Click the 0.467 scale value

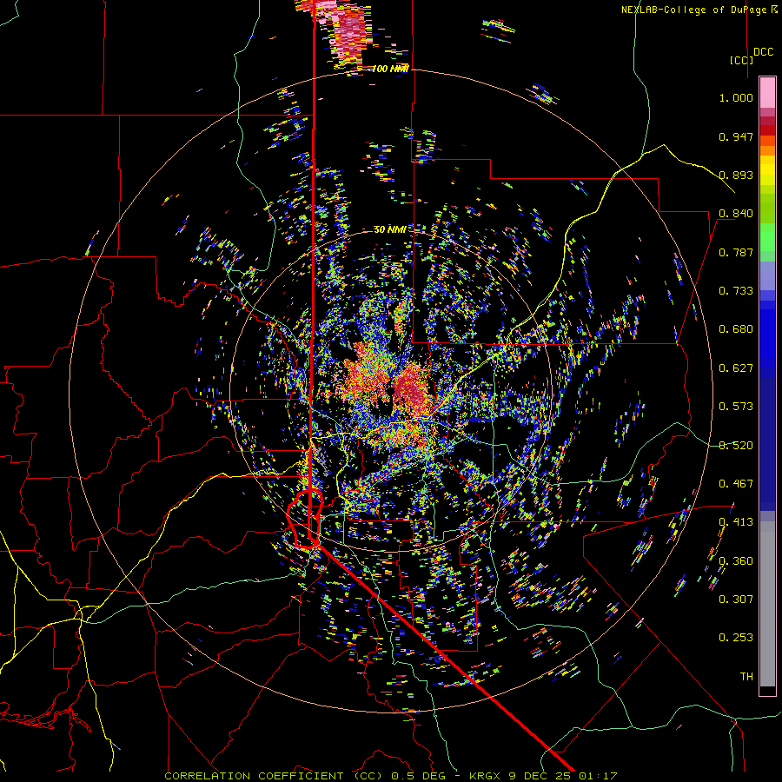tap(736, 484)
